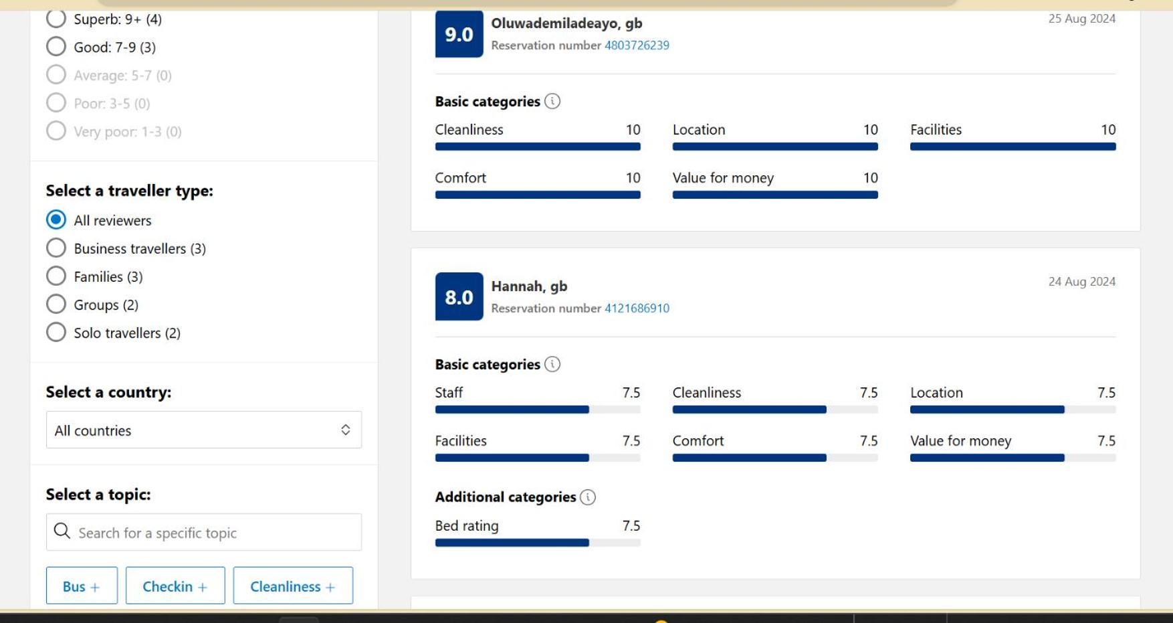Open the All countries dropdown
The height and width of the screenshot is (623, 1173).
pos(203,430)
